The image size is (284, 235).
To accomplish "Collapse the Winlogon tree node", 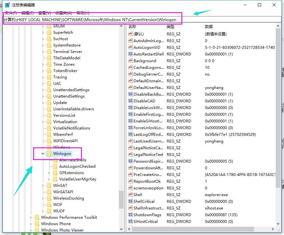I will click(42, 153).
